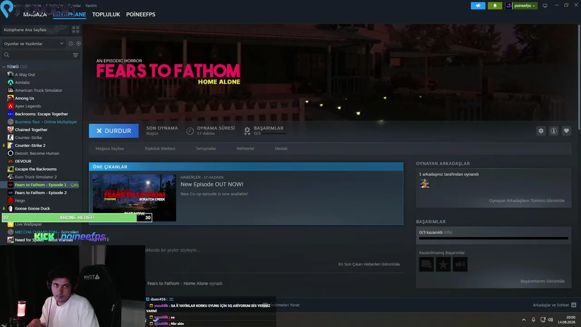The image size is (581, 327).
Task: Open Destek tab
Action: [x=281, y=149]
